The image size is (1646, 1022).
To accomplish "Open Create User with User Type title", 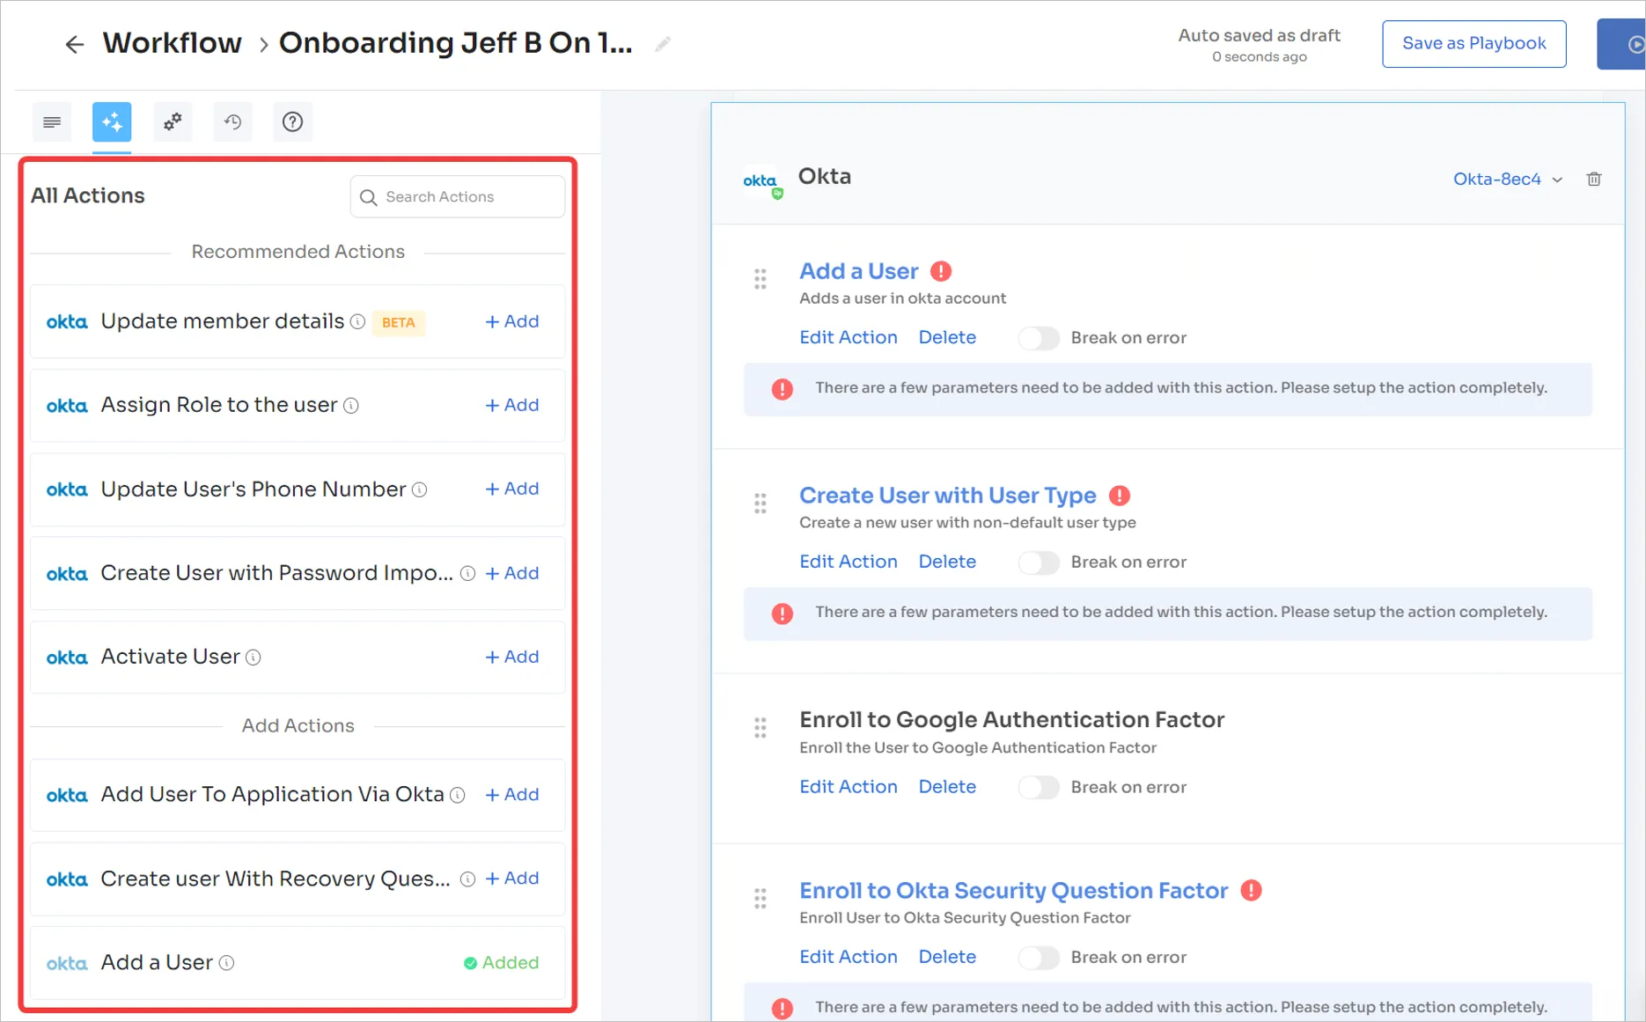I will (x=947, y=496).
